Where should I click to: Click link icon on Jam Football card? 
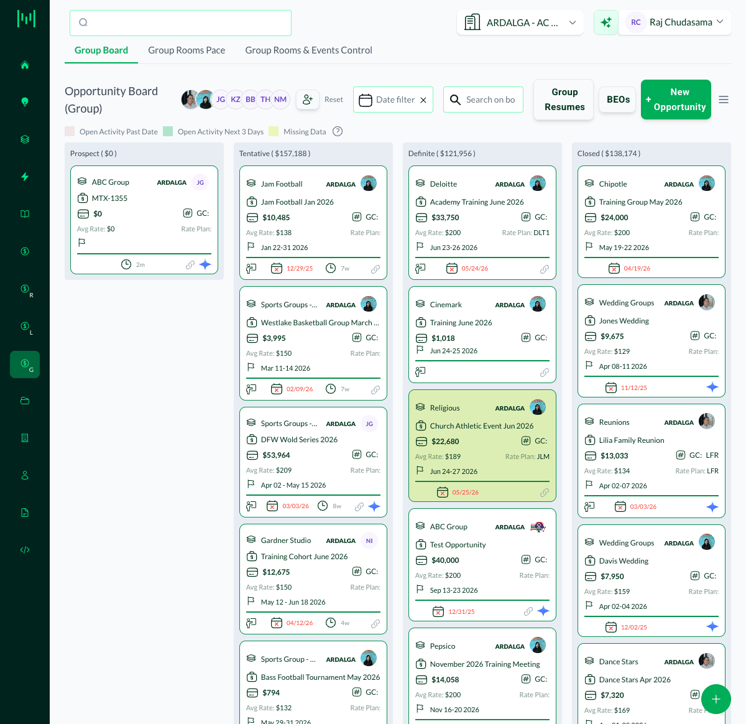point(375,269)
